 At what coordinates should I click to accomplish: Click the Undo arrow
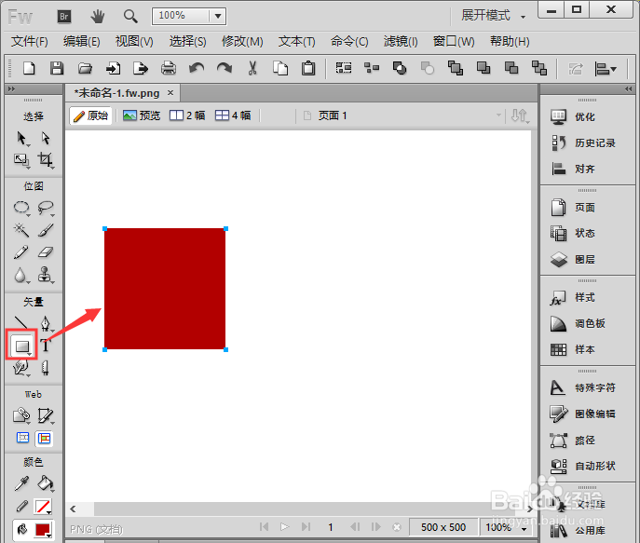point(197,68)
